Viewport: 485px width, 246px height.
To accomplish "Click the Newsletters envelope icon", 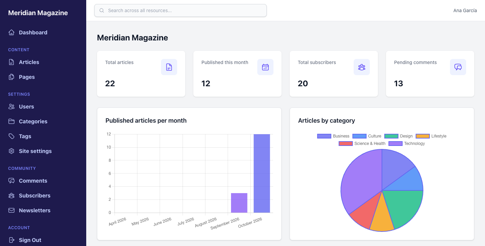I will tap(11, 210).
